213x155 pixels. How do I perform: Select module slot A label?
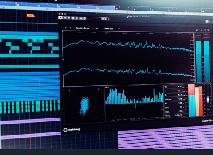point(70,28)
